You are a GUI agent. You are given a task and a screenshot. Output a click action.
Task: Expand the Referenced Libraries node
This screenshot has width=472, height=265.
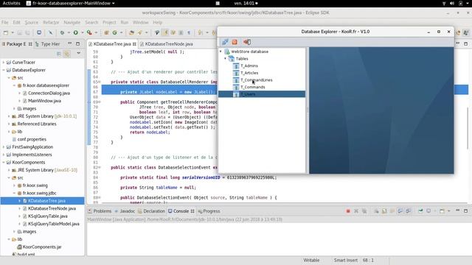coord(9,124)
